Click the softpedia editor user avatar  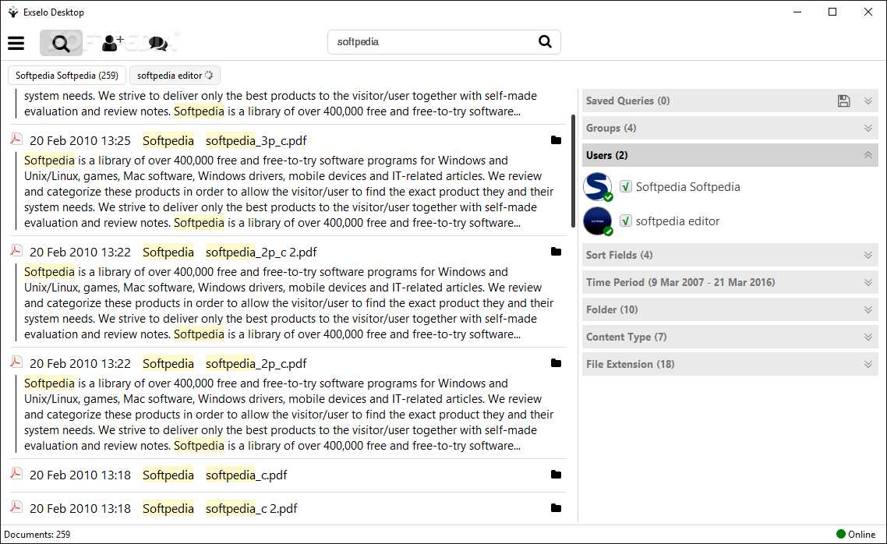click(597, 221)
